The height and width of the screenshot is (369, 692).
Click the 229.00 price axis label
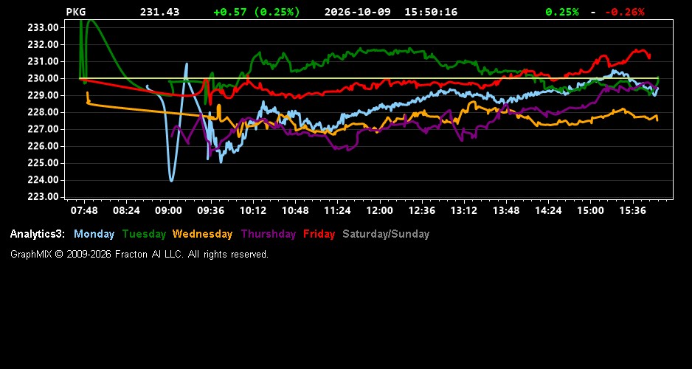(44, 95)
